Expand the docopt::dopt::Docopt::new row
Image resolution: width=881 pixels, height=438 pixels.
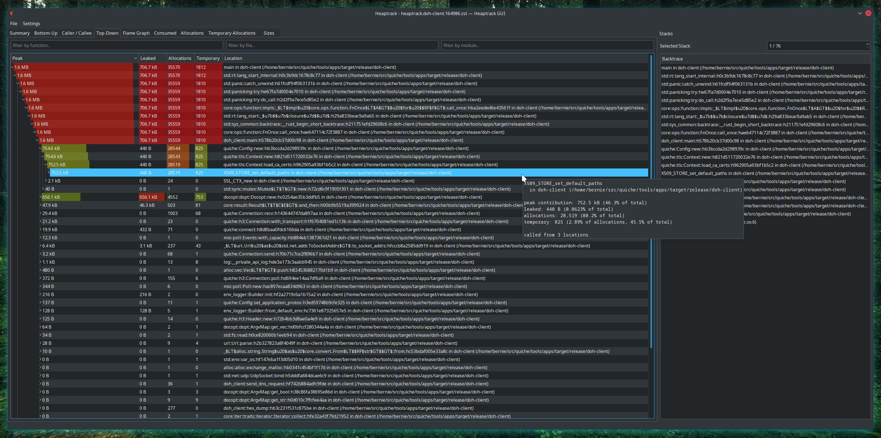point(40,197)
